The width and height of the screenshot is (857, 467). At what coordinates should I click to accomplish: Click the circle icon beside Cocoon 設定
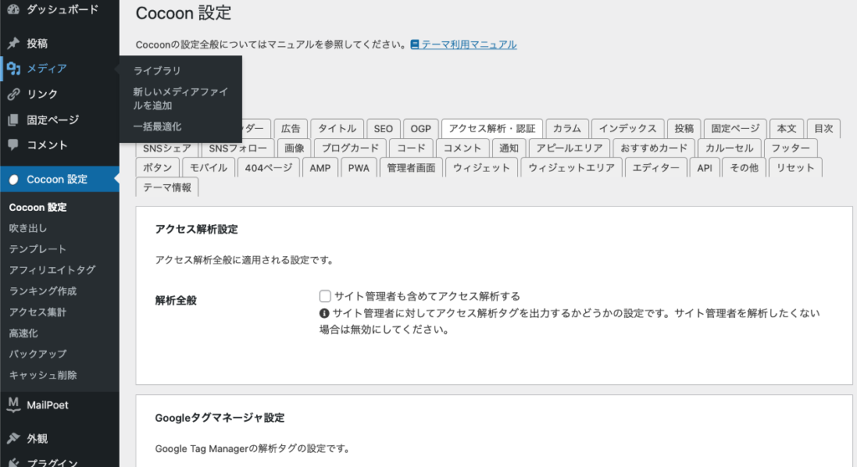13,179
